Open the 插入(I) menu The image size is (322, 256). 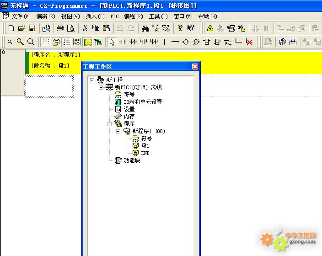coord(95,16)
